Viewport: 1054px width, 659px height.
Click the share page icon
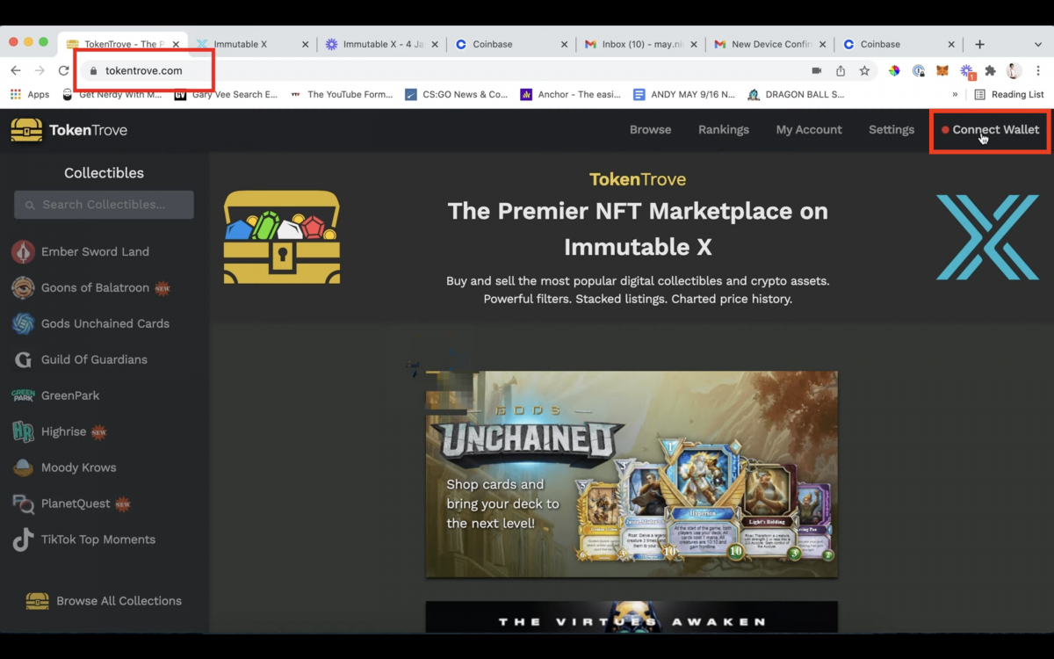(841, 70)
